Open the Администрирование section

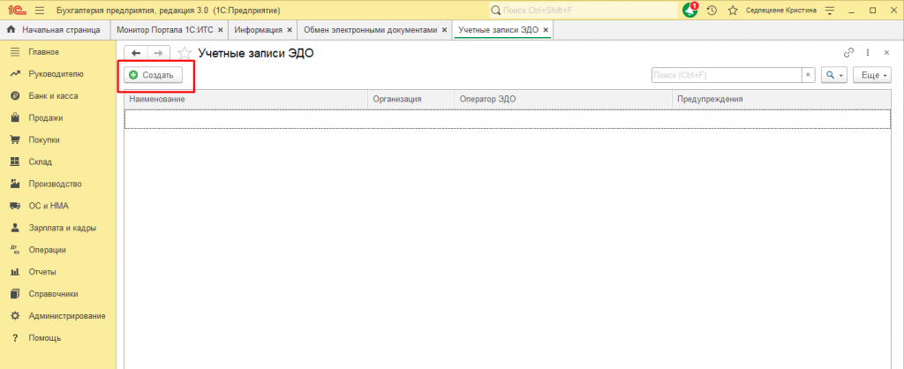[x=67, y=316]
